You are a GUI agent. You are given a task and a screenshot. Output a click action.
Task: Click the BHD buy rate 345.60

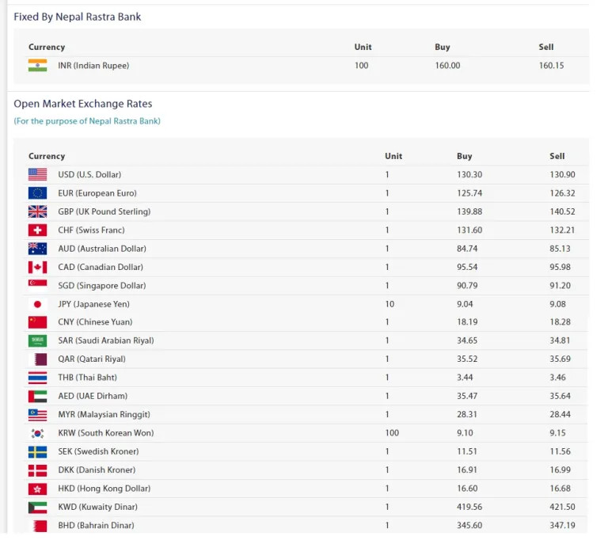pyautogui.click(x=469, y=526)
